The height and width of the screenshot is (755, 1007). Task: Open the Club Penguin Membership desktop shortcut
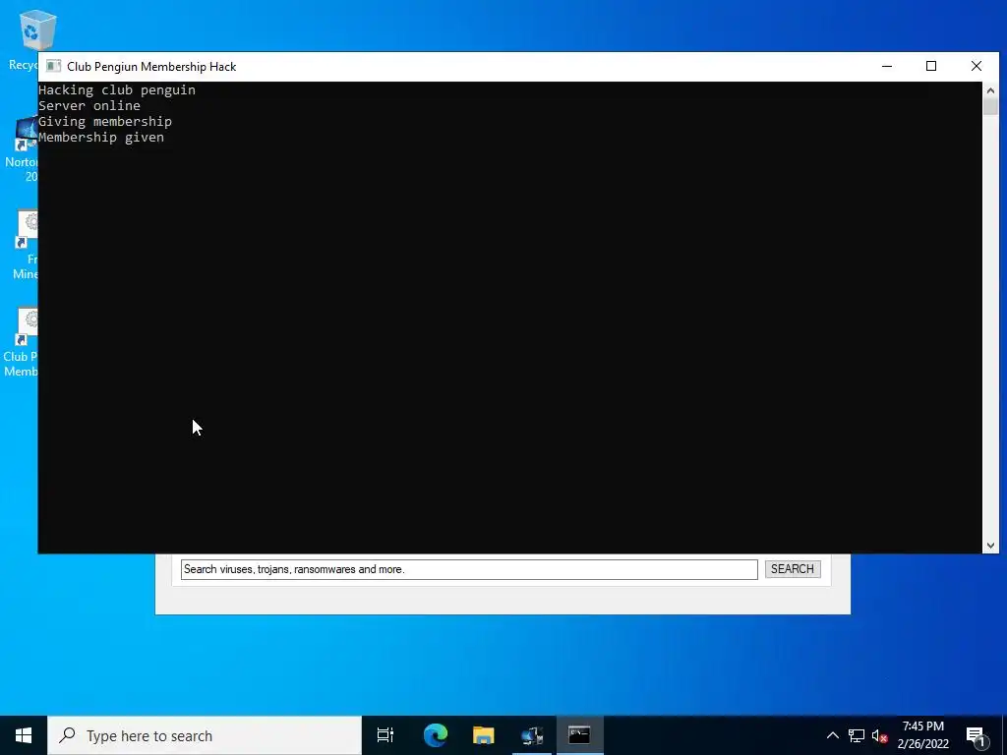[x=27, y=326]
